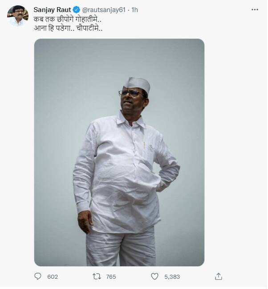This screenshot has width=268, height=289.
Task: Click the man's white cap in the photo
Action: [137, 85]
